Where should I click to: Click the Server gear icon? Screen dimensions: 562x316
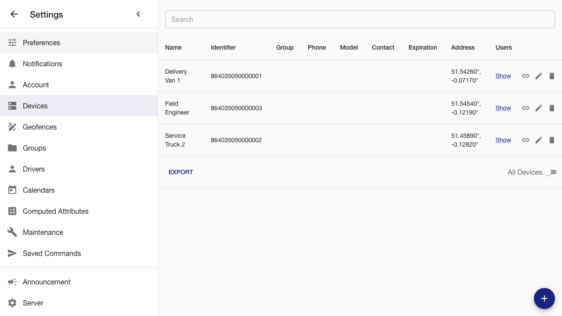coord(12,303)
